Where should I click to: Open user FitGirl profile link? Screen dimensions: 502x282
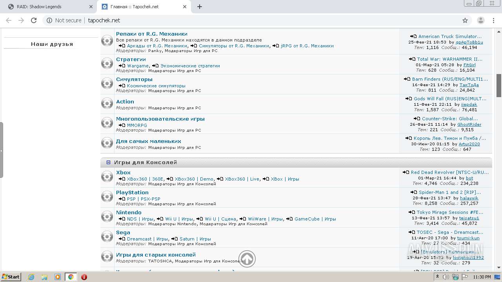(469, 65)
